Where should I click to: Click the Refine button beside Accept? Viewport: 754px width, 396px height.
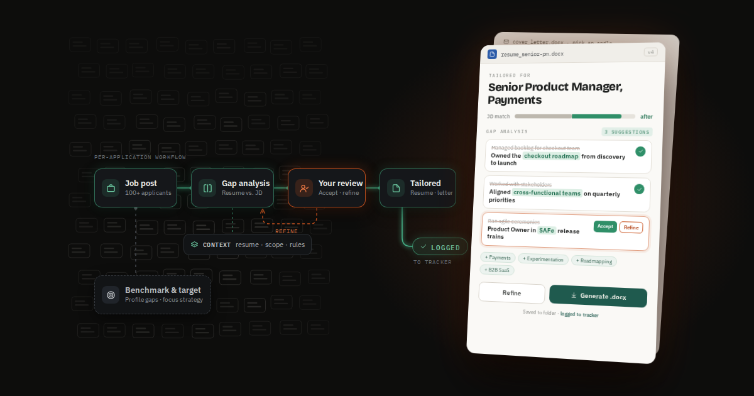(x=631, y=228)
